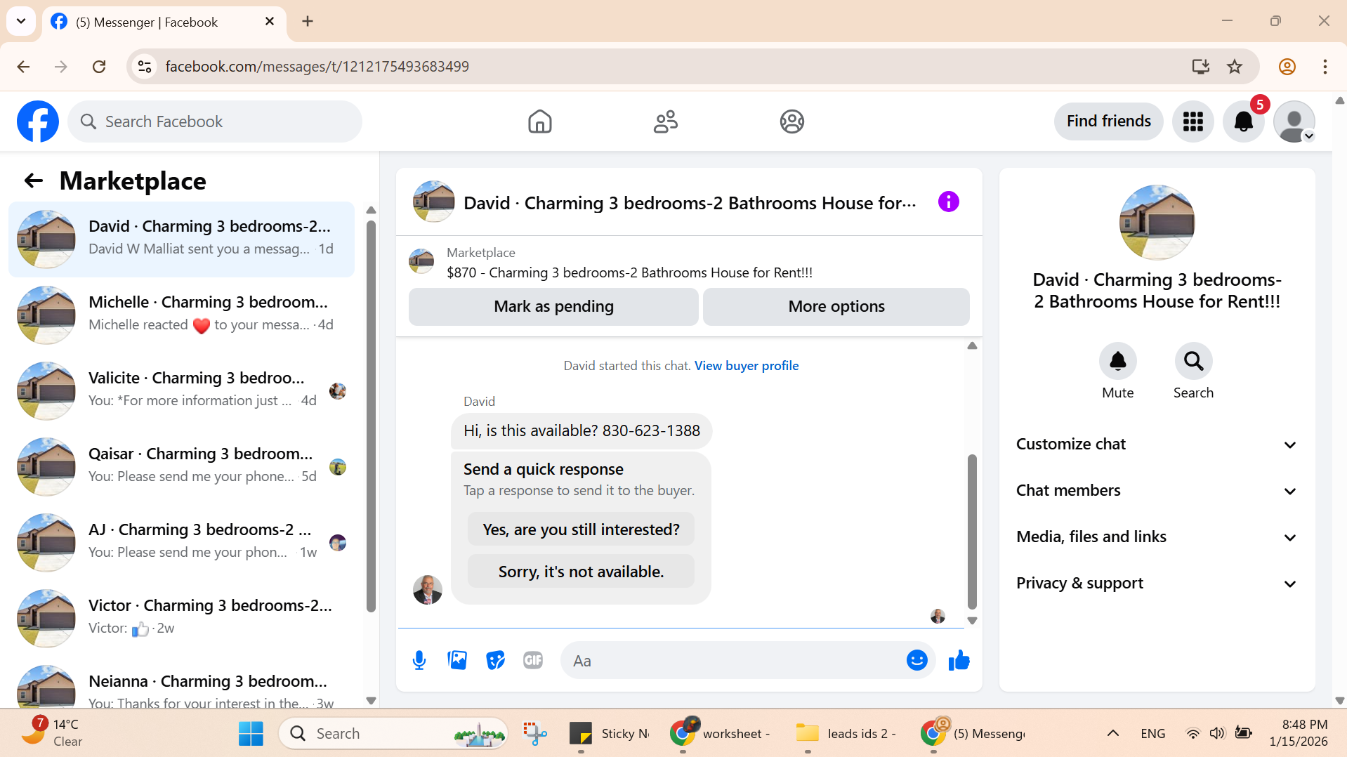Open Sticky Notes taskbar app
Screen dimensions: 1347x757
coord(608,734)
